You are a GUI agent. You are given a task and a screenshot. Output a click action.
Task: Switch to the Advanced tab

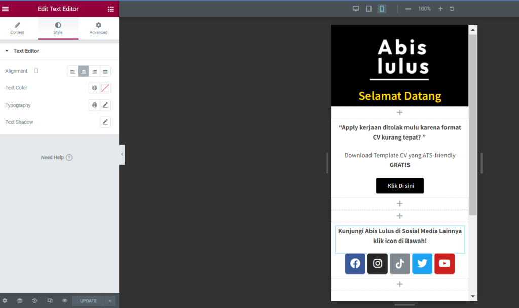click(98, 28)
